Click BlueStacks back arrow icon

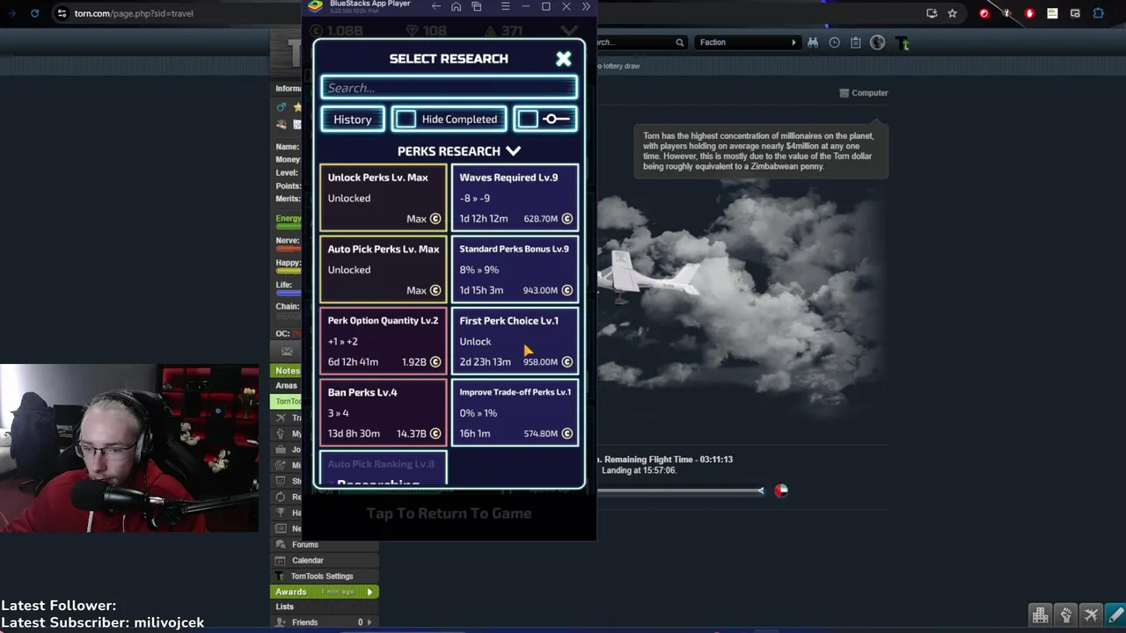[x=435, y=6]
